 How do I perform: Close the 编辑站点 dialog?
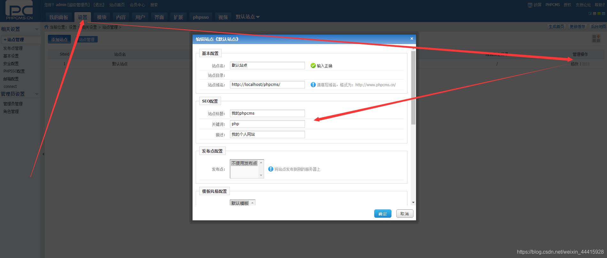pyautogui.click(x=412, y=39)
